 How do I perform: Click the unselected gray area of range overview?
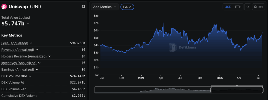(x=153, y=90)
